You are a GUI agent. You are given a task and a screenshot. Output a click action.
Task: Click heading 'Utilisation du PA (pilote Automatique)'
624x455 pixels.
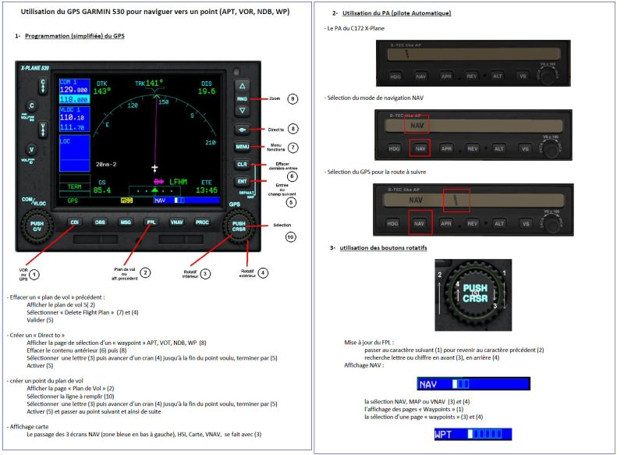coord(397,13)
